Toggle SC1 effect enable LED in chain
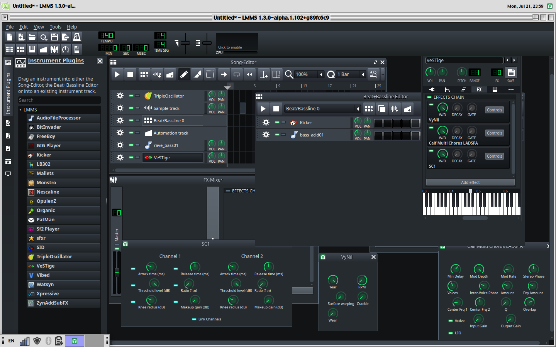The height and width of the screenshot is (347, 556). [431, 150]
